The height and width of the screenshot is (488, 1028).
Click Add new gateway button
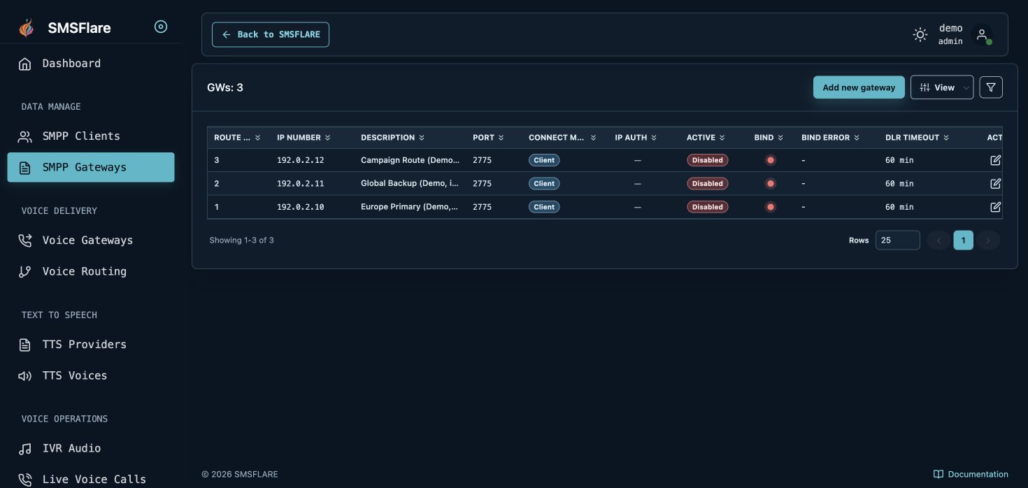click(x=859, y=87)
